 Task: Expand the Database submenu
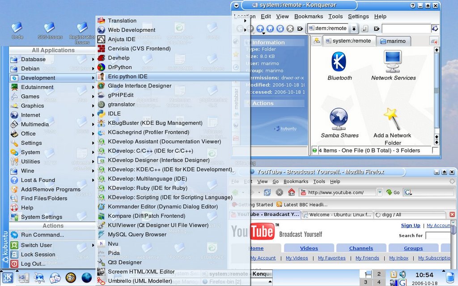pyautogui.click(x=52, y=59)
